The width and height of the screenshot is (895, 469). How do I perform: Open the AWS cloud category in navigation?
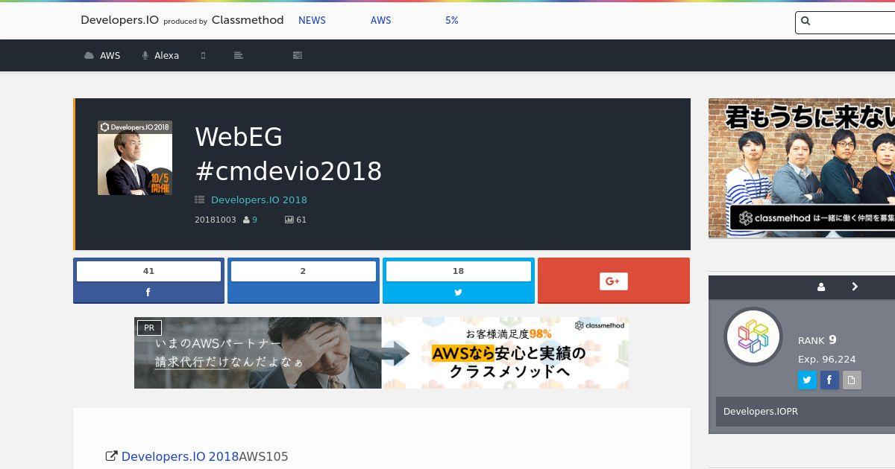tap(102, 55)
